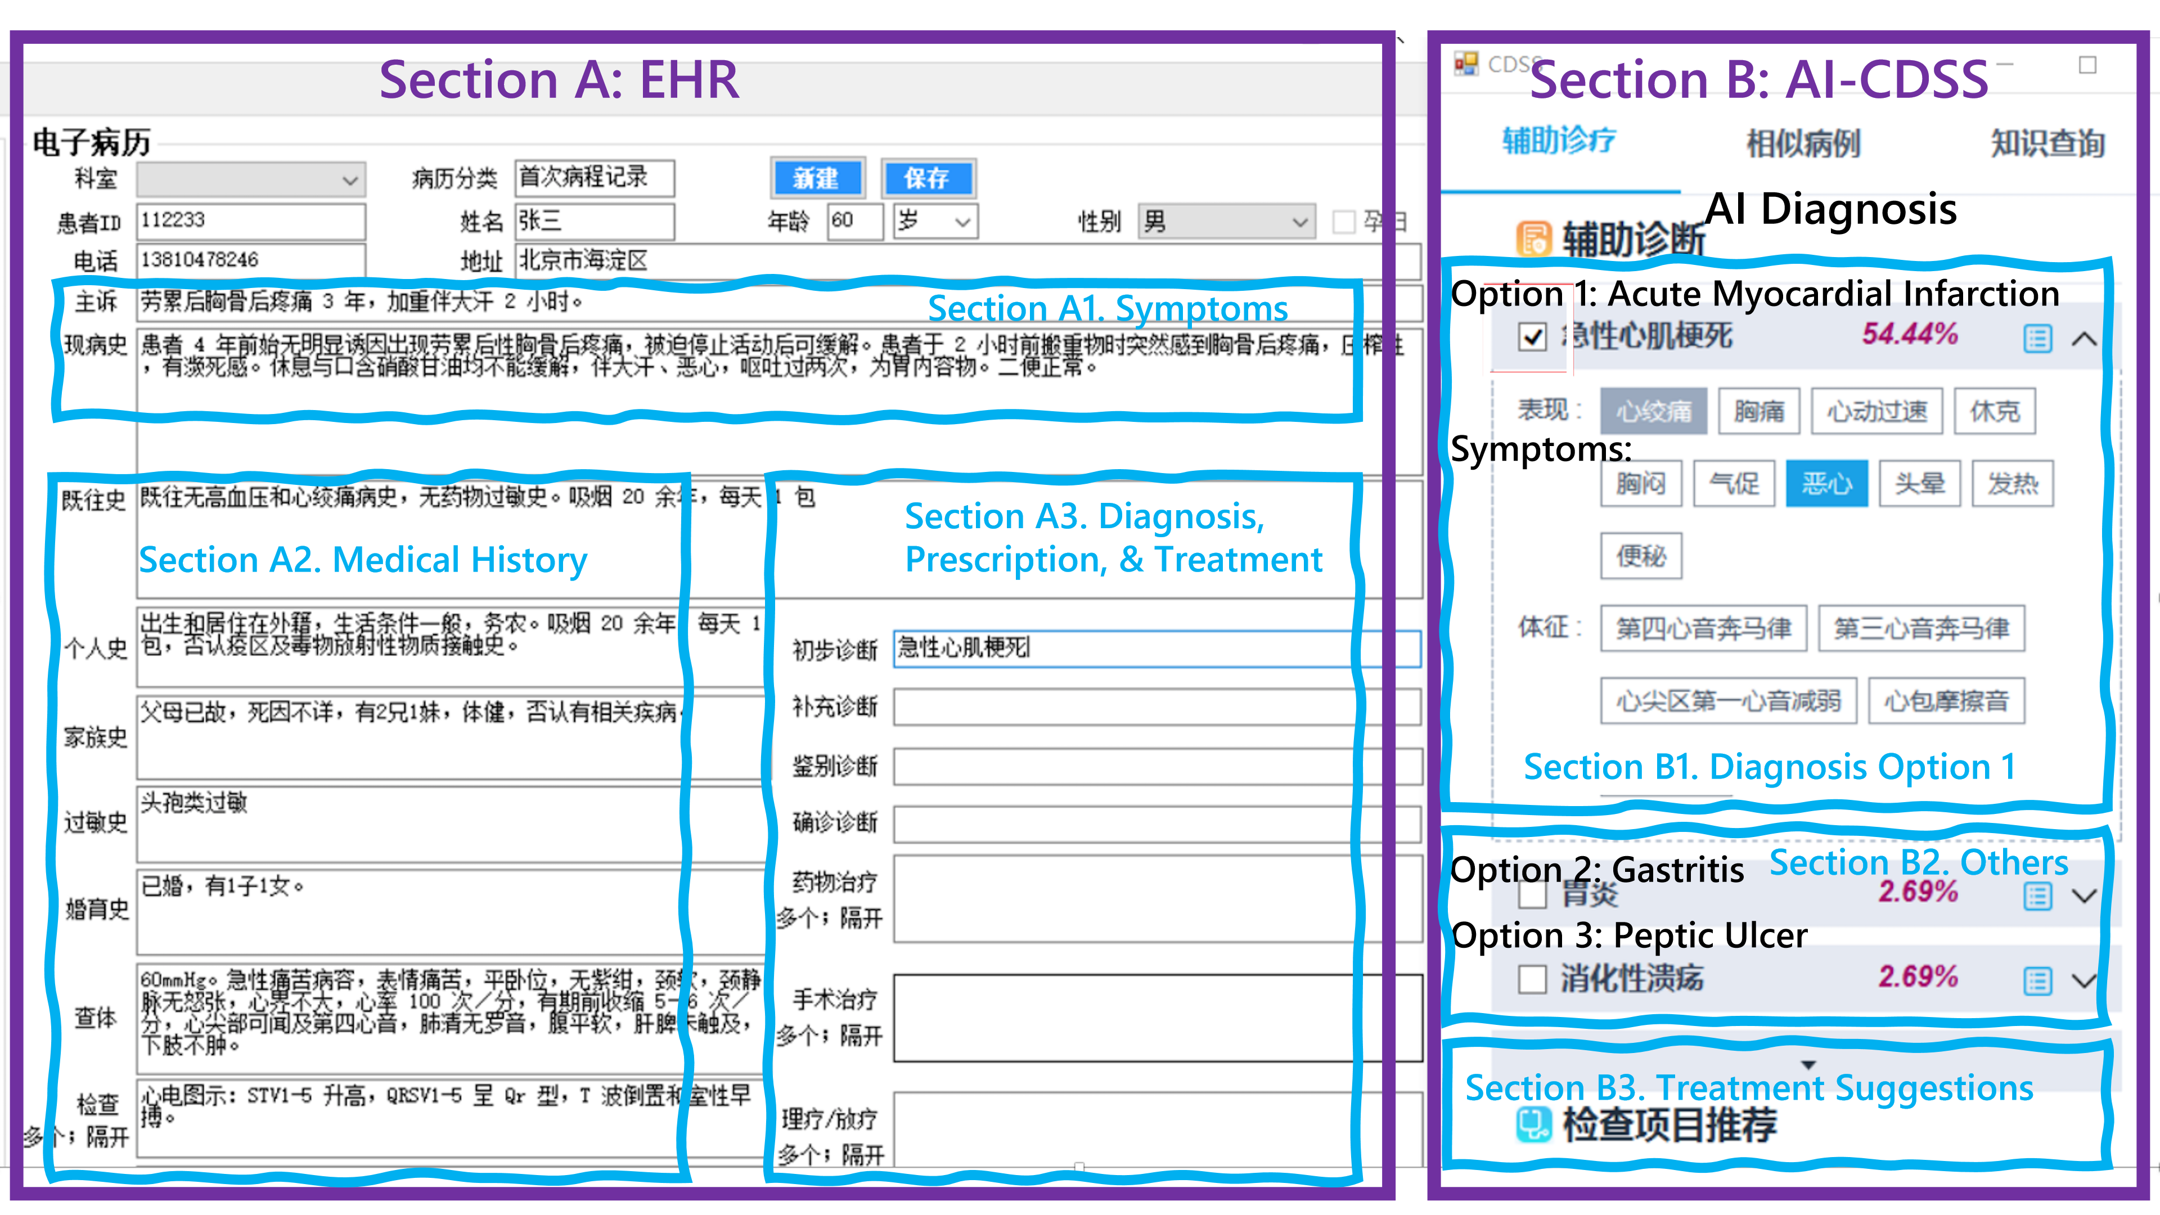
Task: Open the 科室 department dropdown
Action: (350, 179)
